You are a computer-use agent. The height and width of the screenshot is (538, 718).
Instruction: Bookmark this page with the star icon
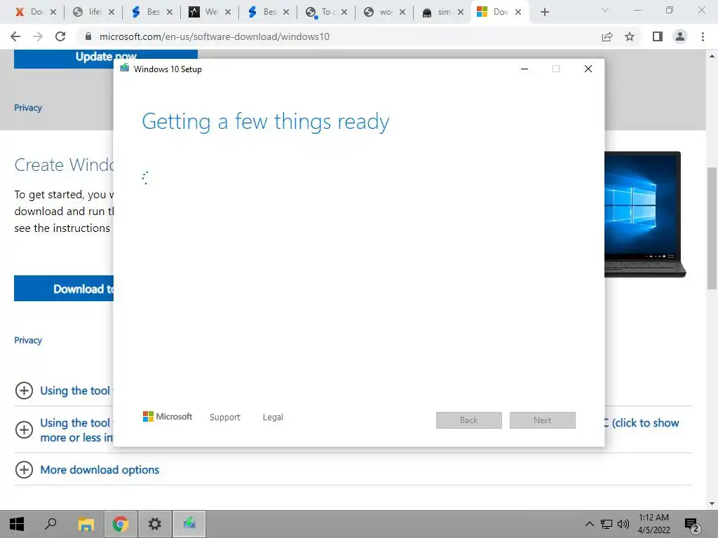[630, 36]
